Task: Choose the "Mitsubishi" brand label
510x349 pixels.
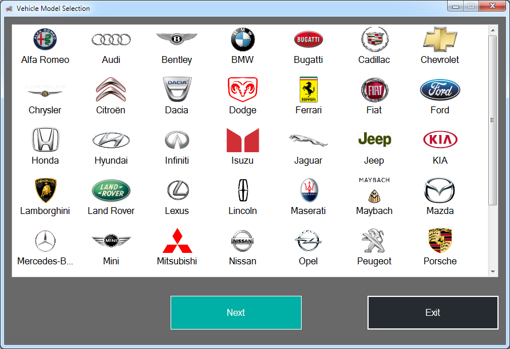Action: point(177,261)
